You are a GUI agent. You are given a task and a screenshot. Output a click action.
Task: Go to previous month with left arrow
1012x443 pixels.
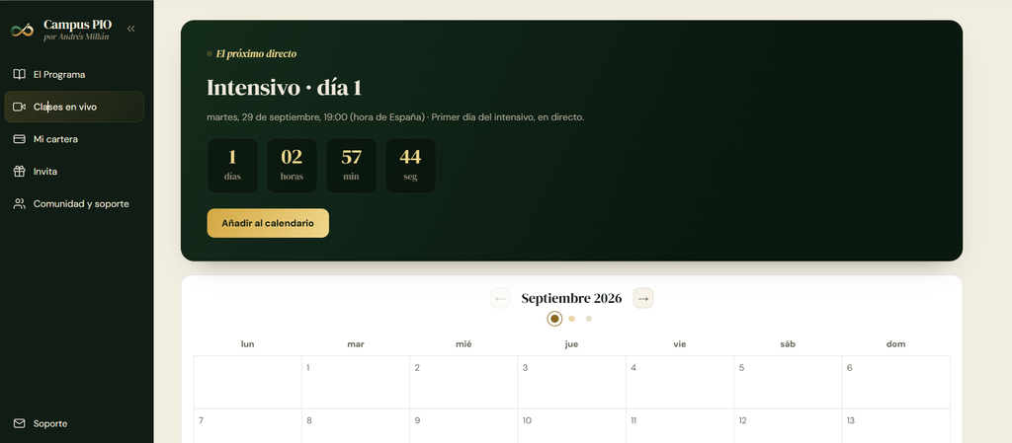(x=500, y=298)
